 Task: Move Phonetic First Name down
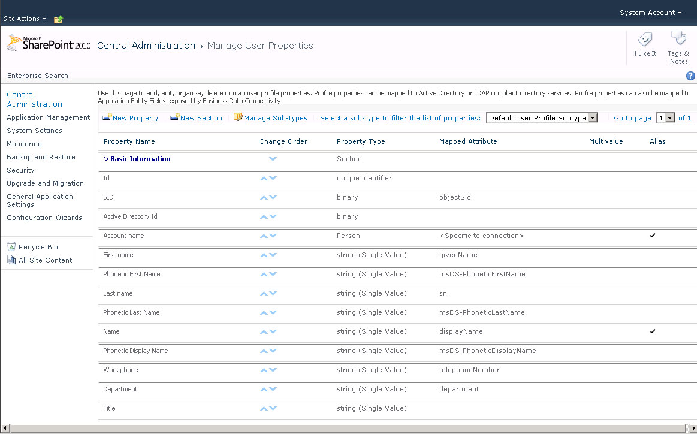pyautogui.click(x=273, y=274)
